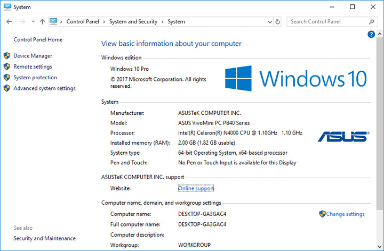Click DESKTOP-GA3GAC4 next to Full computer name
Image resolution: width=384 pixels, height=251 pixels.
pyautogui.click(x=202, y=224)
